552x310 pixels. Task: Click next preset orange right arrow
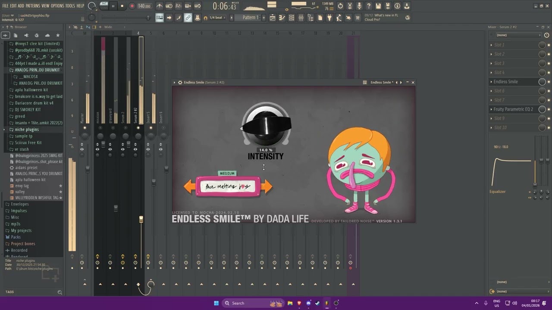click(x=267, y=186)
